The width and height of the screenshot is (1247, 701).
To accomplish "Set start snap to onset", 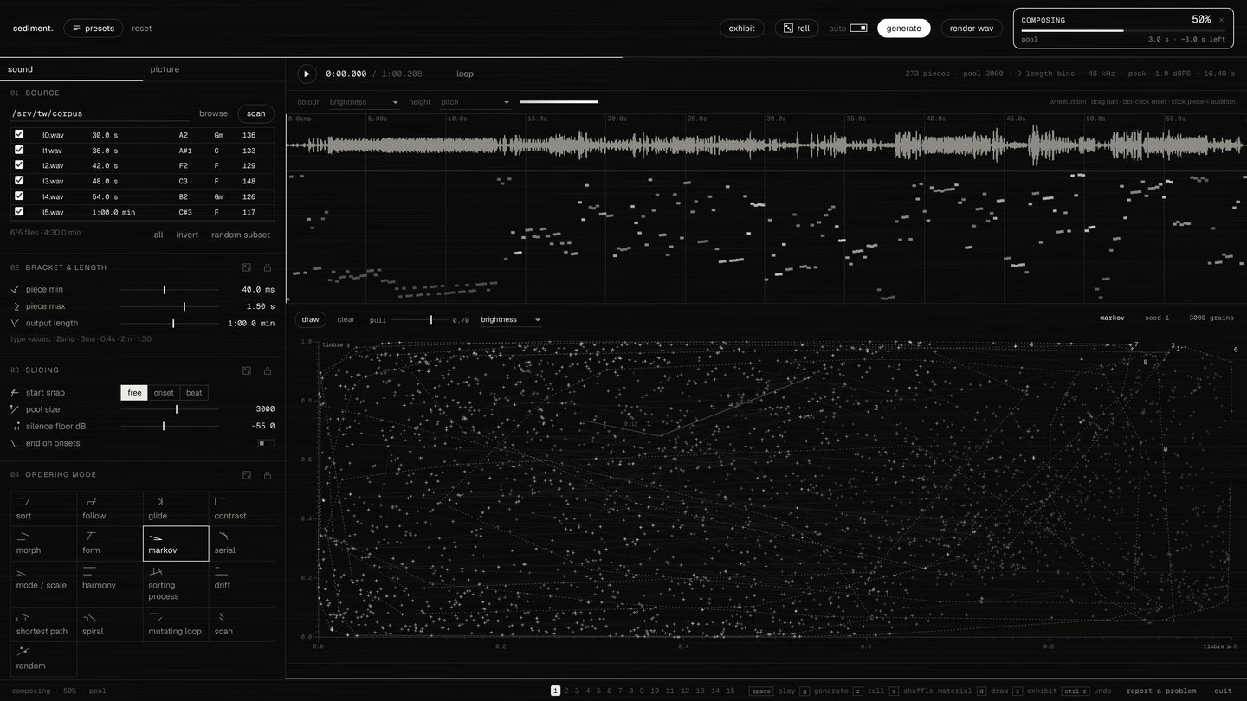I will (x=164, y=393).
